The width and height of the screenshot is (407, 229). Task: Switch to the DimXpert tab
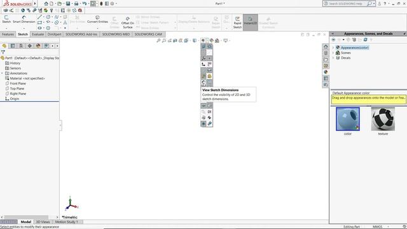(x=55, y=34)
